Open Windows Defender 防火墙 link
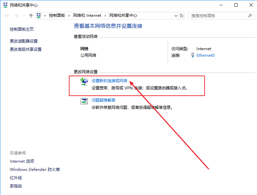 tap(35, 170)
